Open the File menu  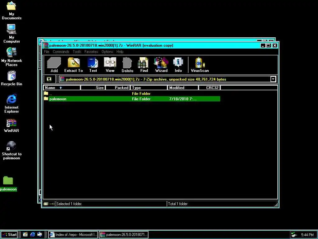tap(47, 52)
